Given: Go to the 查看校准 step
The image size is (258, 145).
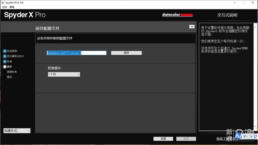Looking at the screenshot, I should pyautogui.click(x=10, y=72).
